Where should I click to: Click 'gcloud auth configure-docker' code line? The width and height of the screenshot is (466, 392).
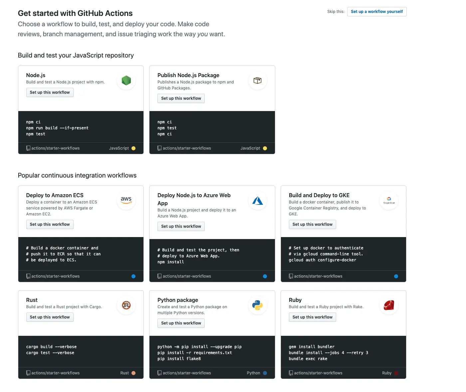pos(323,260)
